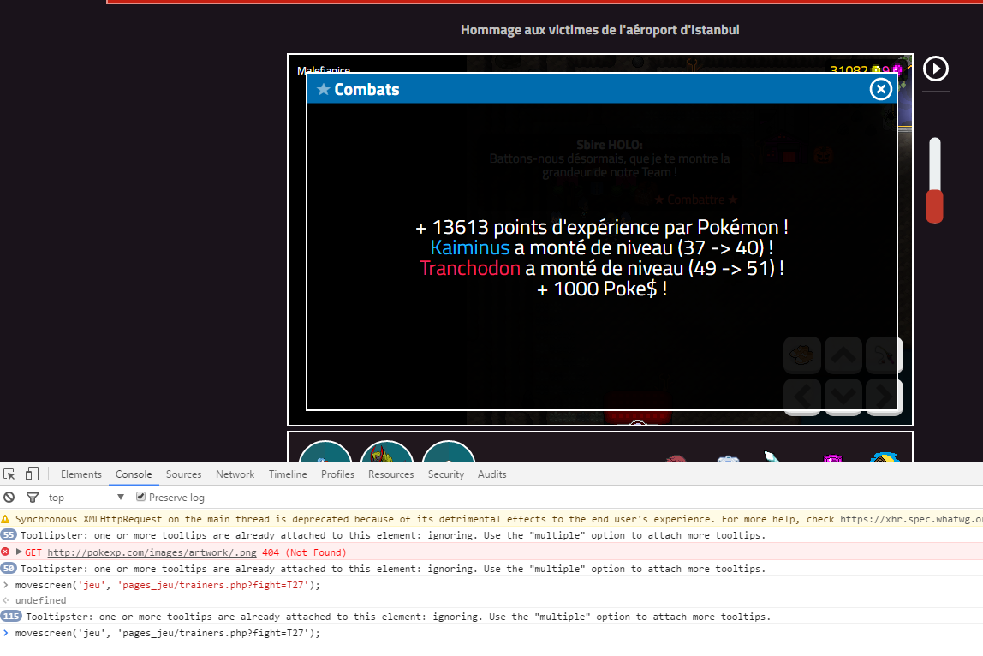Click the Synchronous XMLHttpRequest warning message
The width and height of the screenshot is (983, 656).
point(499,519)
